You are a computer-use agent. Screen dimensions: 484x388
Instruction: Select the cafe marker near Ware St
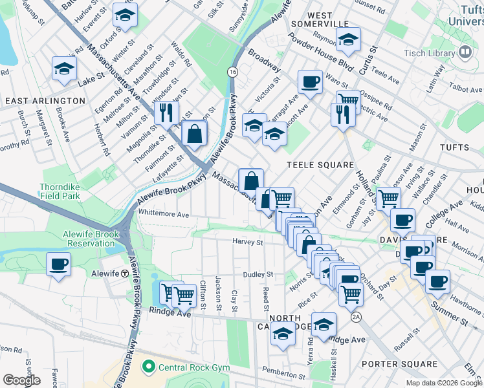click(x=310, y=84)
